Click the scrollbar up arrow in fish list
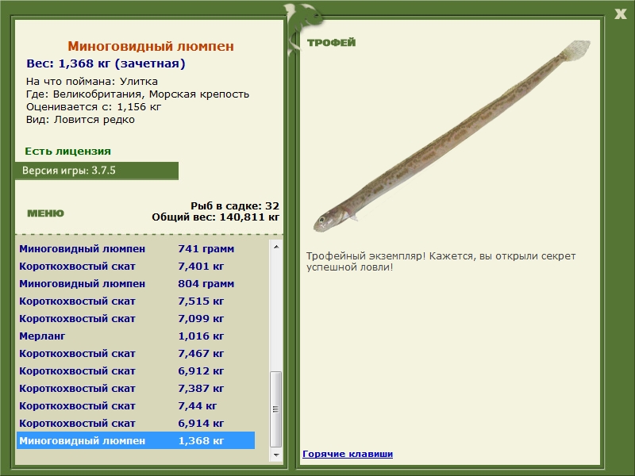The image size is (635, 476). point(275,247)
